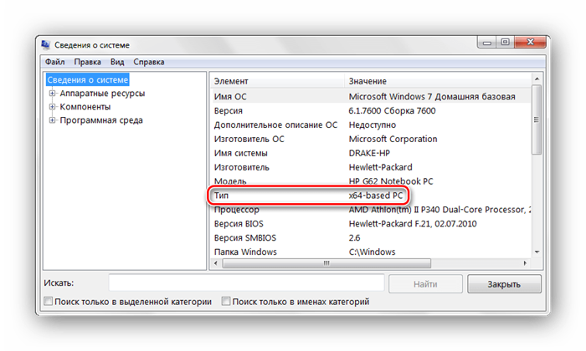The height and width of the screenshot is (351, 586).
Task: Enable Поиск только в именах категорий checkbox
Action: coord(226,301)
